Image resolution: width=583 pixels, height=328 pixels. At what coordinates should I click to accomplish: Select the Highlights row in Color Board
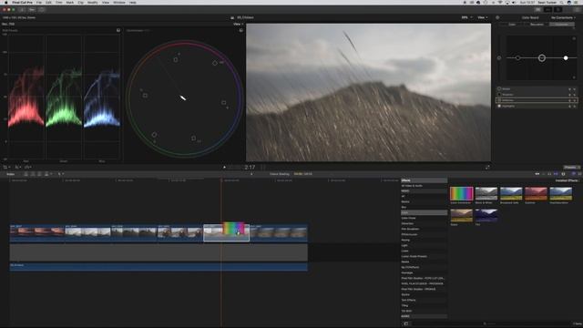[537, 106]
